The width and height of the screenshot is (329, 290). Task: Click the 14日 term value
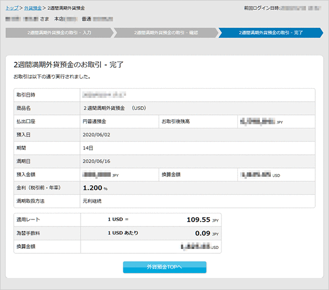coord(88,148)
